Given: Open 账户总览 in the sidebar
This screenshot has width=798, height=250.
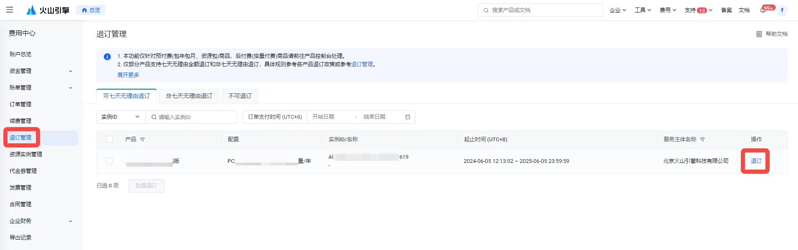Looking at the screenshot, I should point(20,54).
